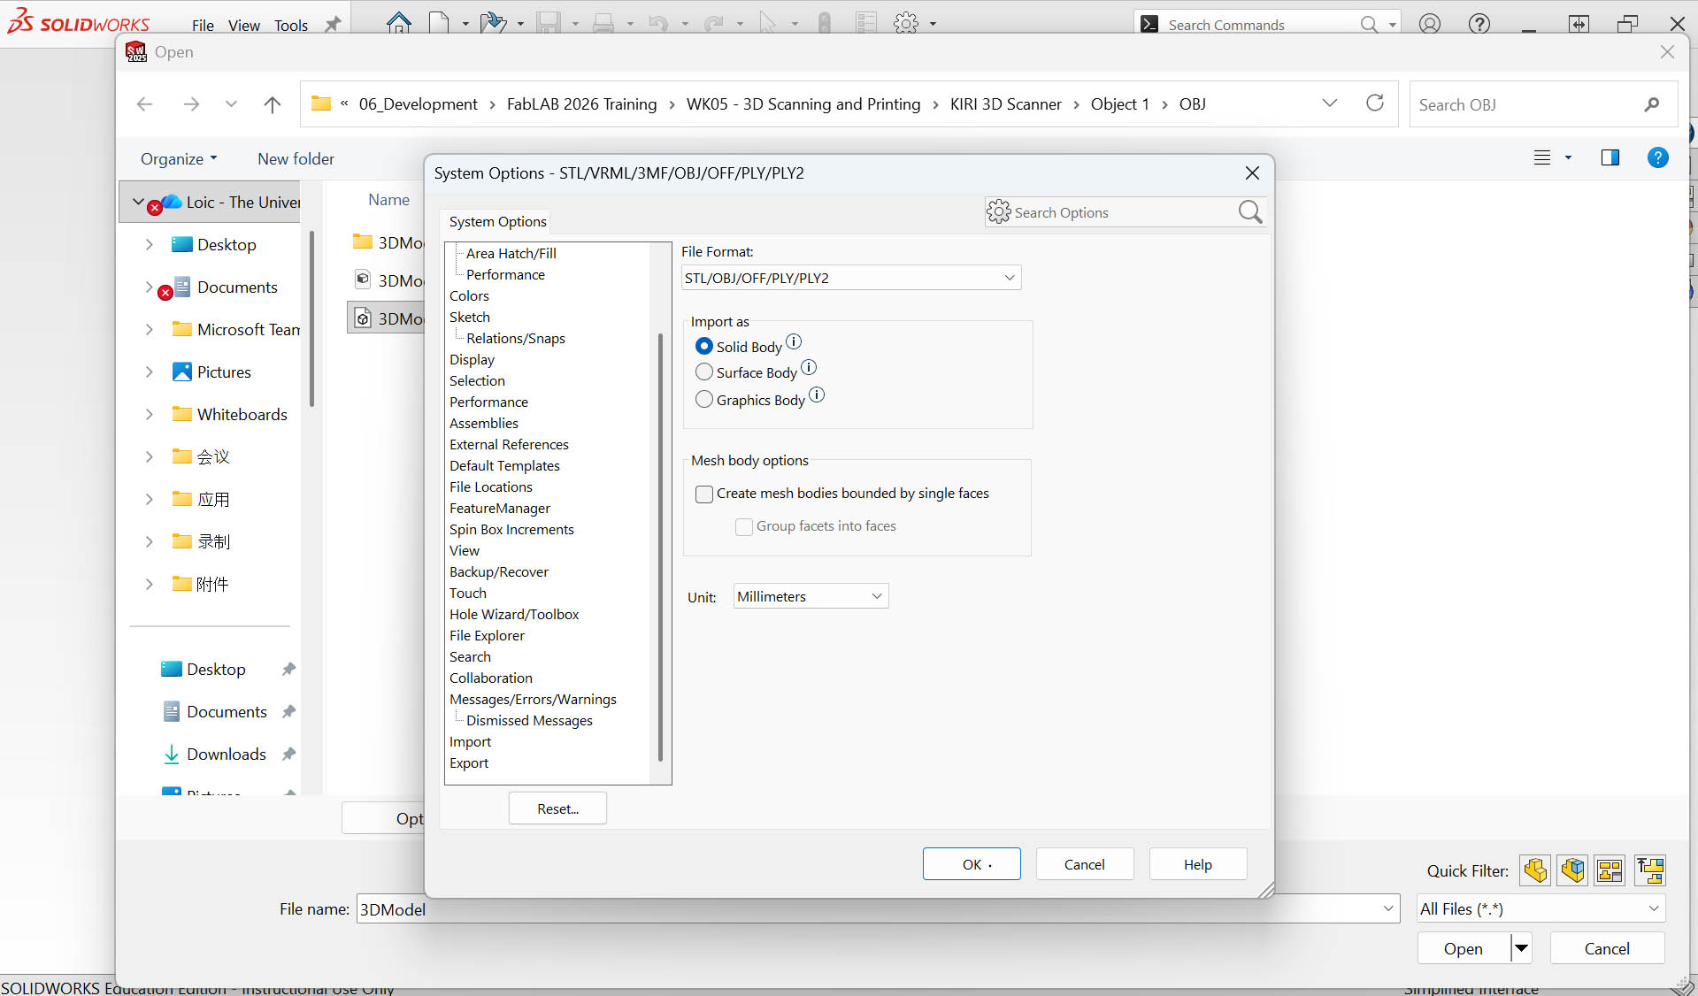Refresh the OBJ folder listing

[x=1375, y=103]
